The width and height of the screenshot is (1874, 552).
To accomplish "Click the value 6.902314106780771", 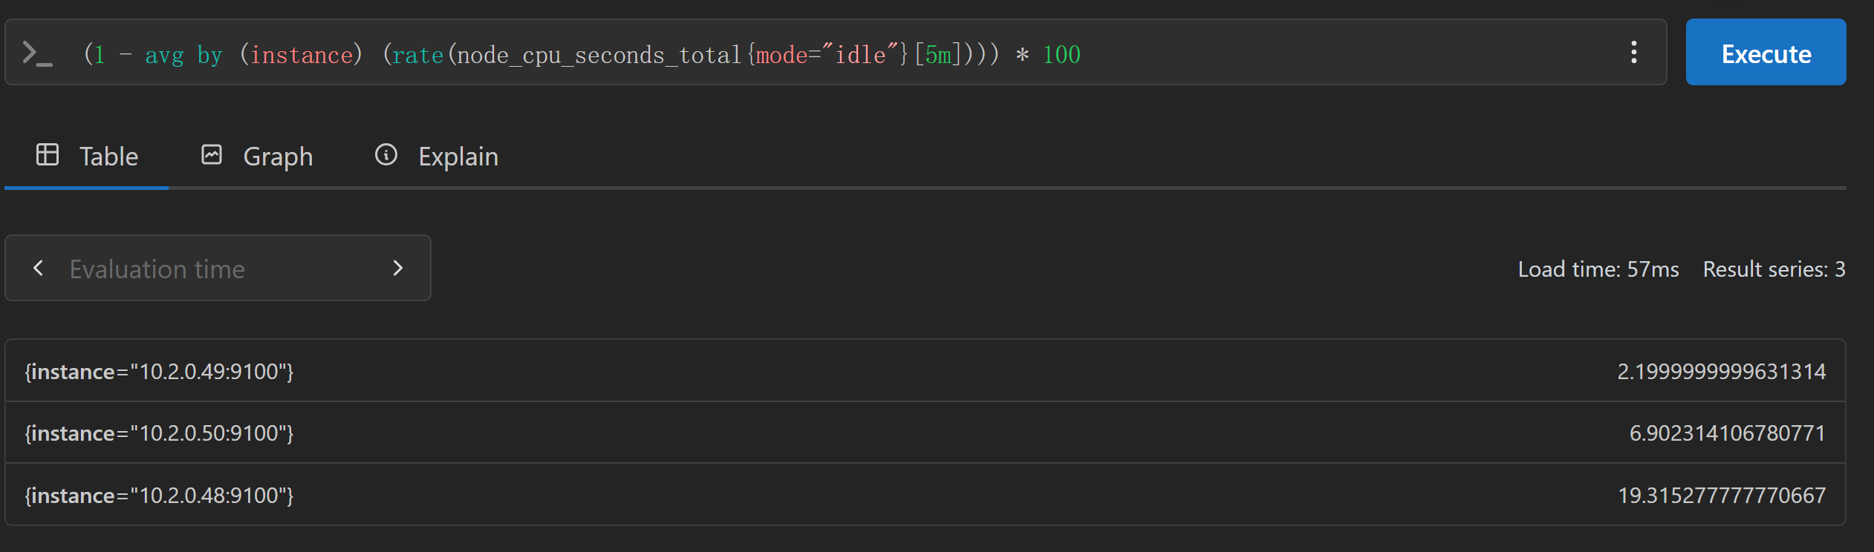I will point(1727,433).
